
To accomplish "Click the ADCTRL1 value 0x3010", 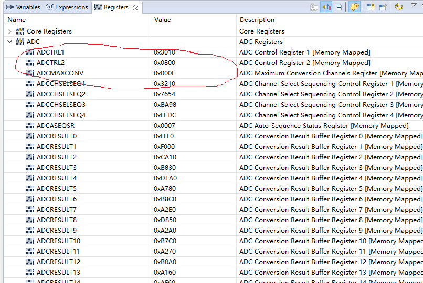I will click(x=165, y=52).
